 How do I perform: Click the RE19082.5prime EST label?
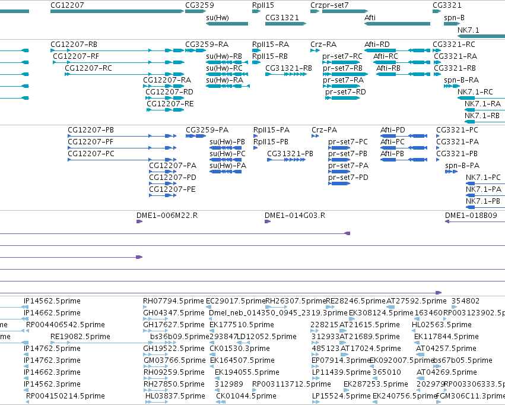pyautogui.click(x=80, y=337)
